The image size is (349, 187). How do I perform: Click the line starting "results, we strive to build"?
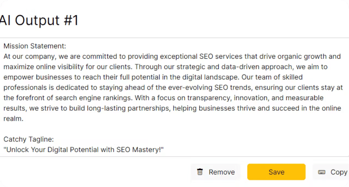(172, 108)
